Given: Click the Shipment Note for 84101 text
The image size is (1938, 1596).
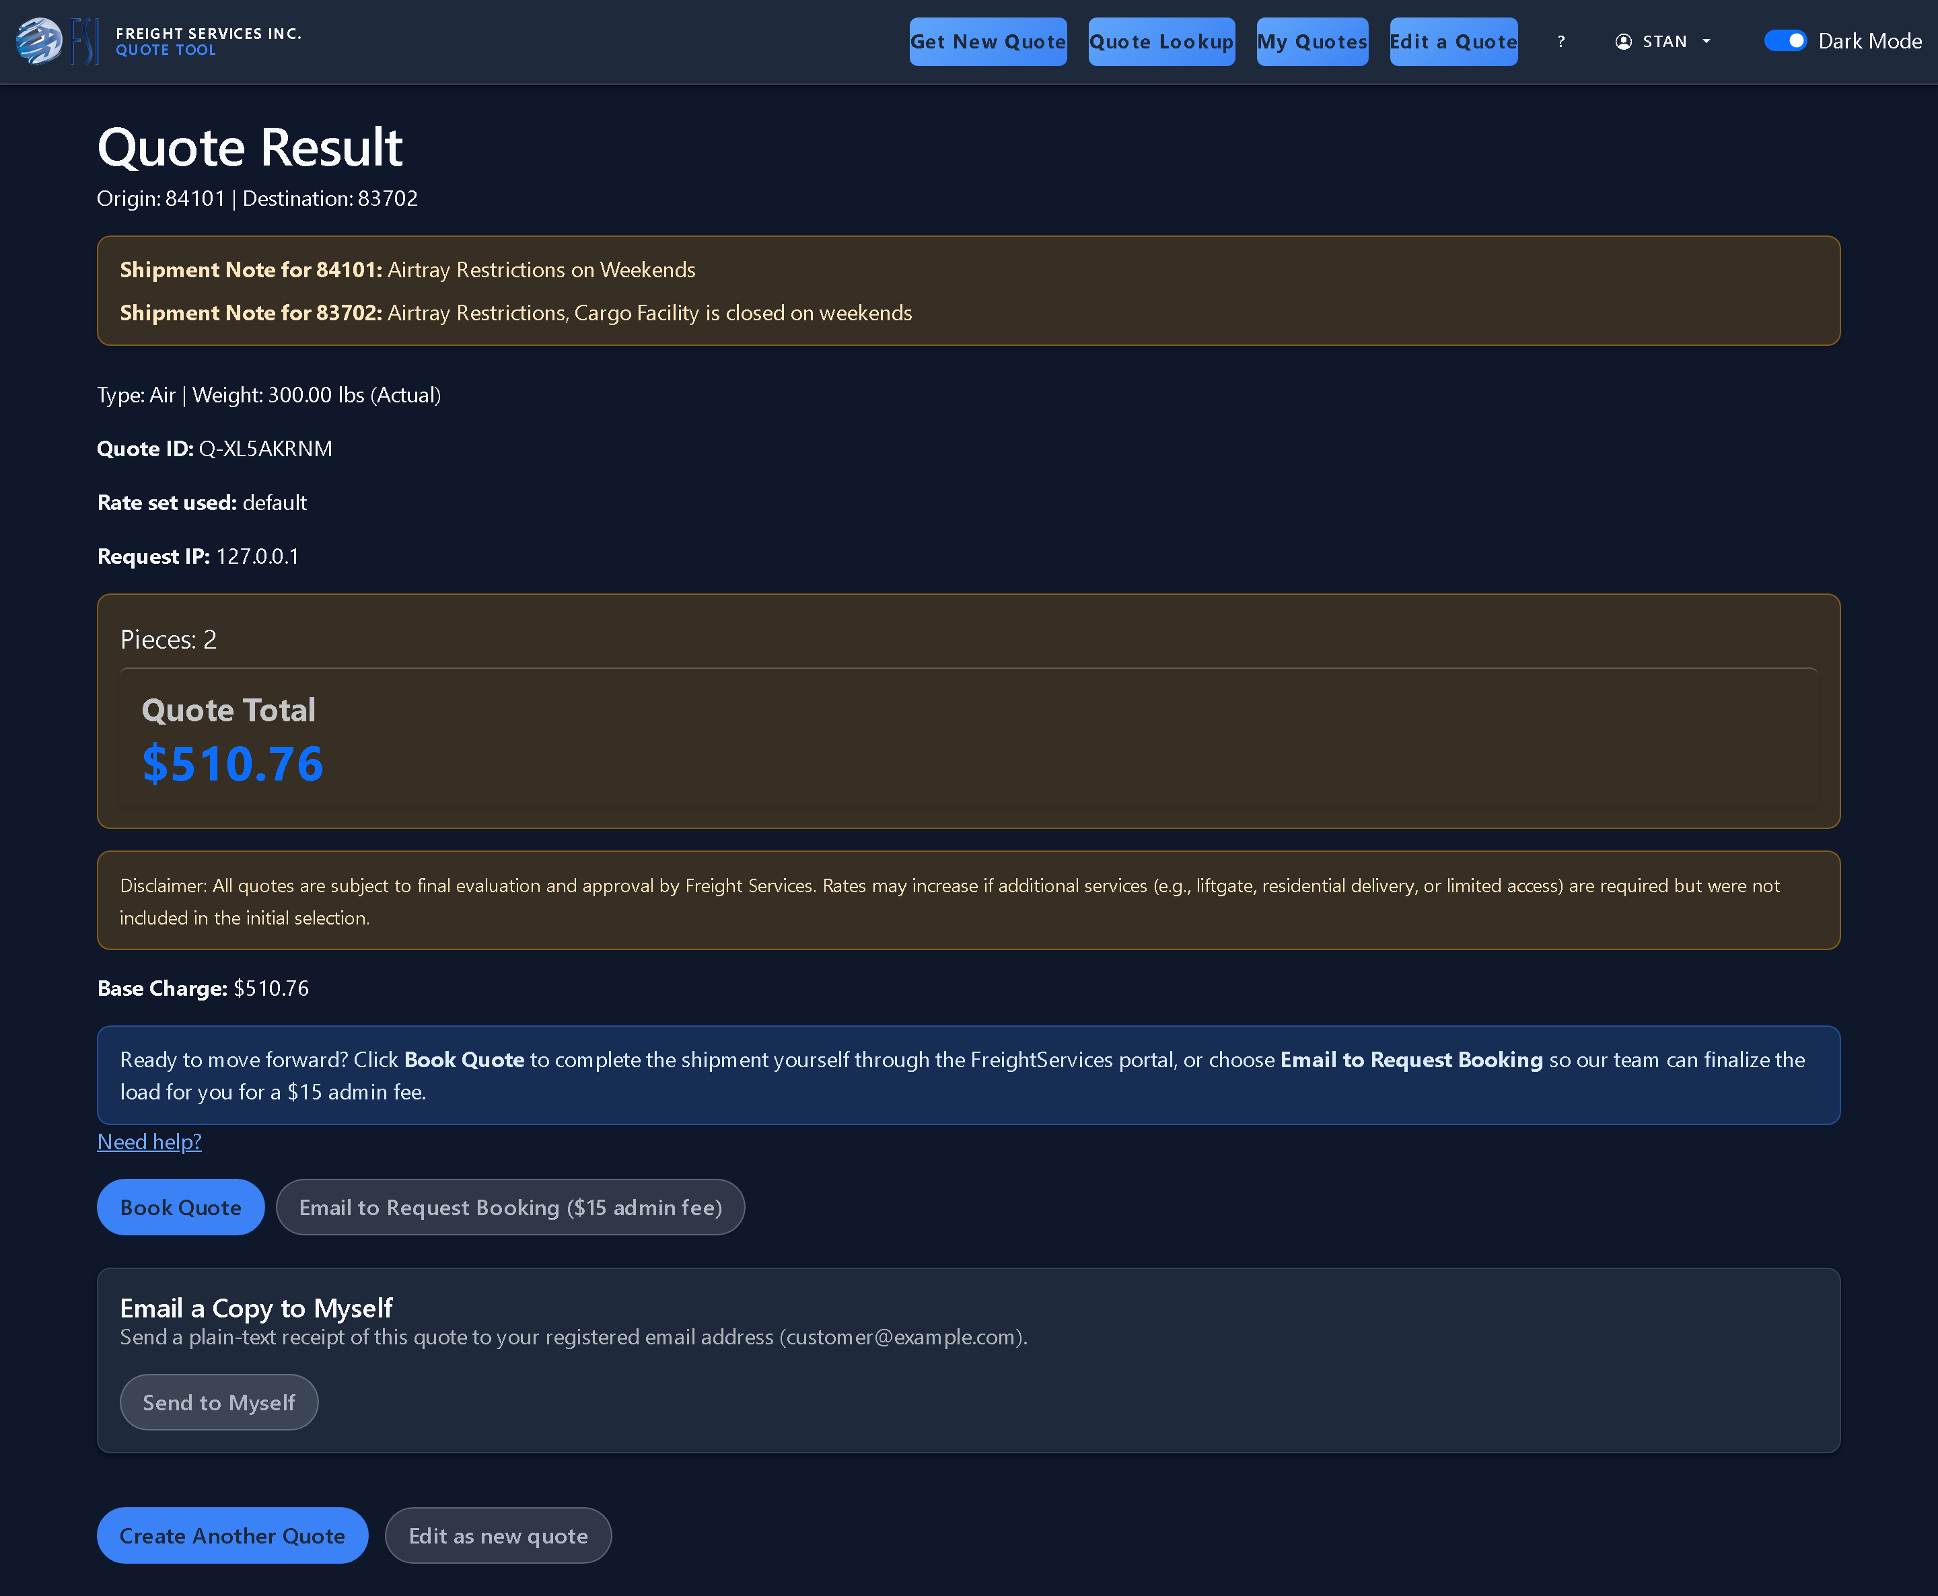Looking at the screenshot, I should click(x=407, y=269).
